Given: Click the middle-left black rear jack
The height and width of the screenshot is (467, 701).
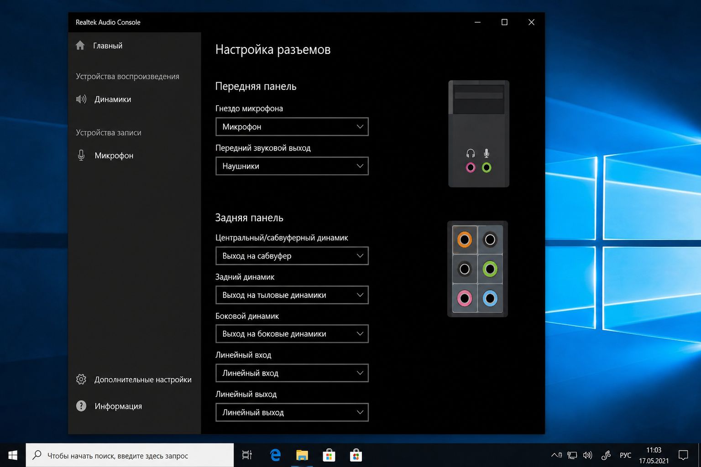Looking at the screenshot, I should [465, 269].
